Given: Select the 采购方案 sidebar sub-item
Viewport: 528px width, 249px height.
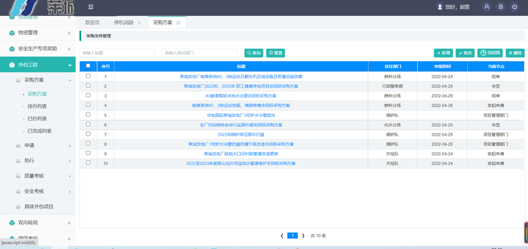Looking at the screenshot, I should (37, 94).
